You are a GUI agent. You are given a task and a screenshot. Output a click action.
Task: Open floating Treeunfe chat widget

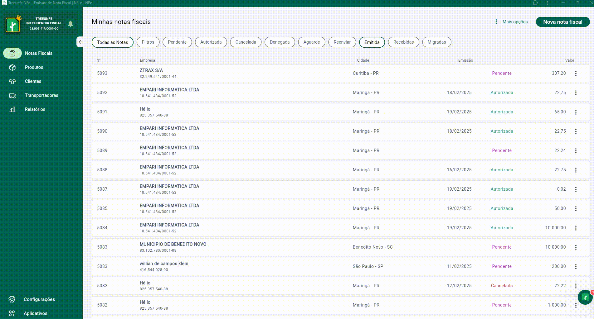[585, 297]
